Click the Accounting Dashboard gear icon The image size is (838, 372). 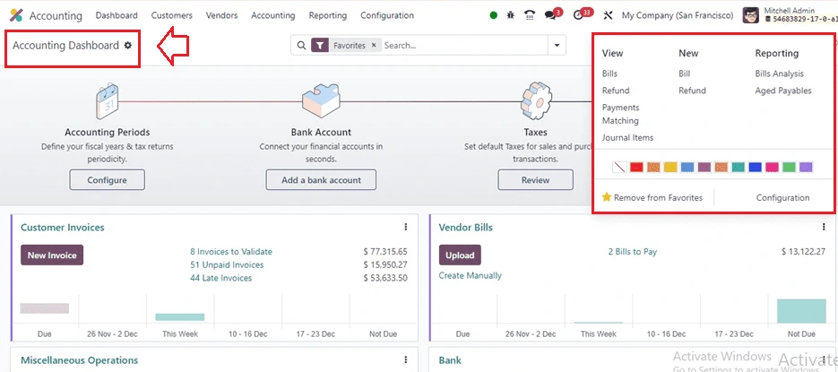coord(127,45)
